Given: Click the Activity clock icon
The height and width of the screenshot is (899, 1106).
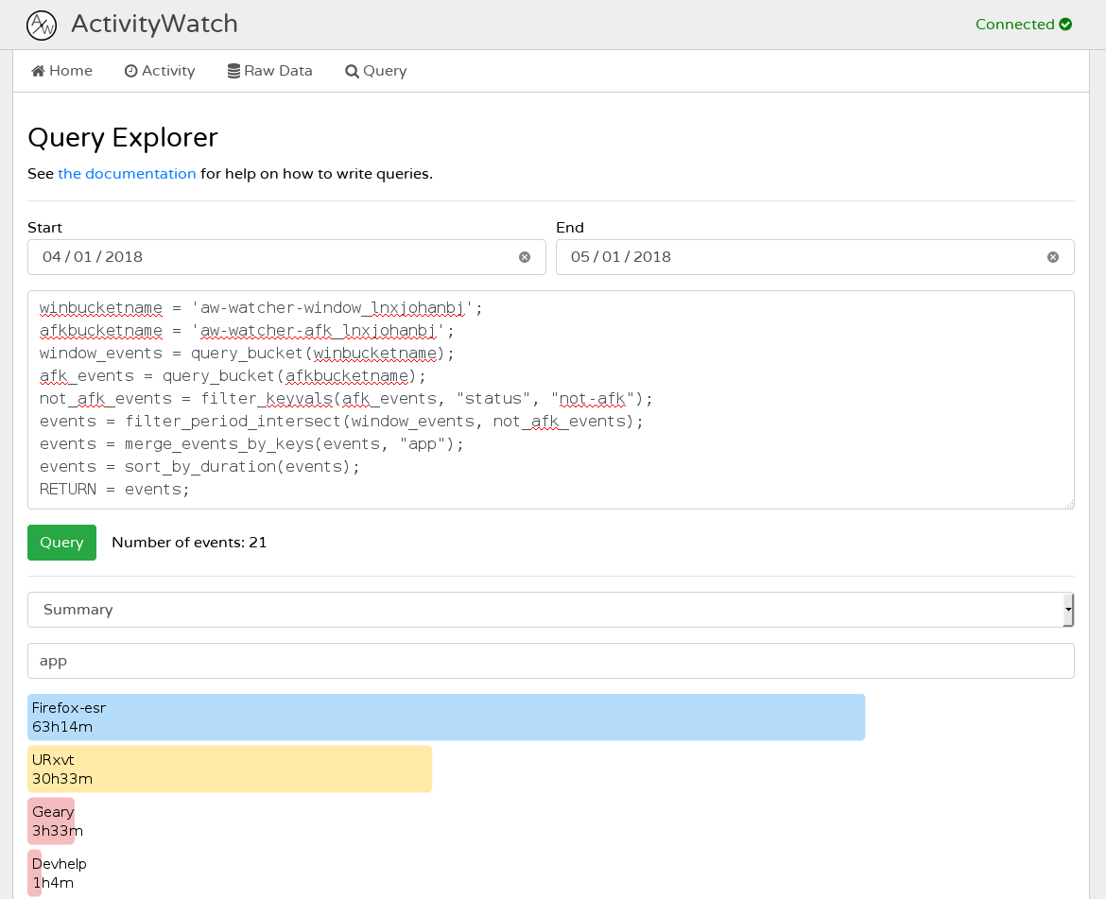Looking at the screenshot, I should [x=130, y=71].
